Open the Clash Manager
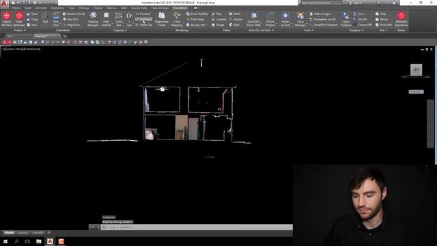This screenshot has height=246, width=437. [x=300, y=19]
